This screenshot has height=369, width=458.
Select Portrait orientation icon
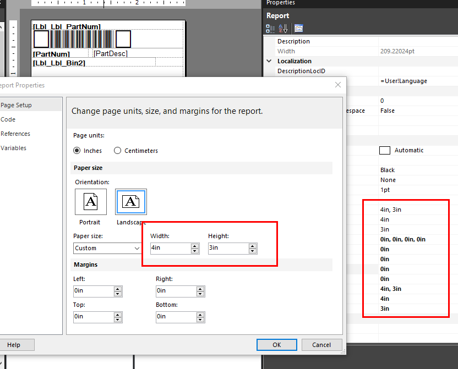(90, 202)
